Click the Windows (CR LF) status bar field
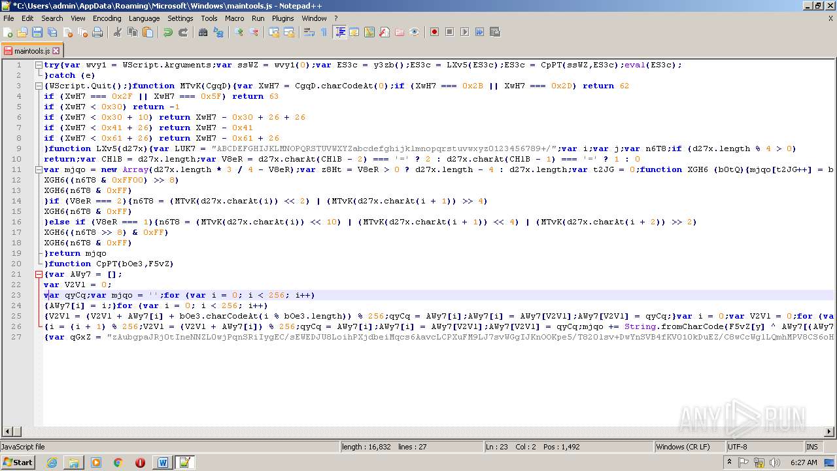The width and height of the screenshot is (837, 471). point(690,446)
